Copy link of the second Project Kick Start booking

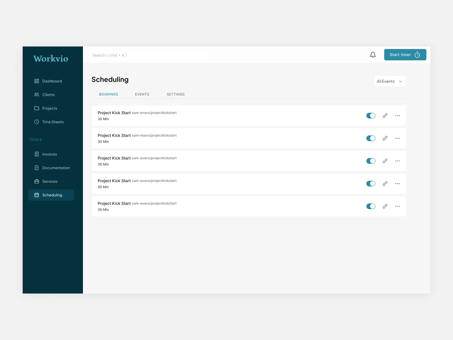pyautogui.click(x=385, y=138)
